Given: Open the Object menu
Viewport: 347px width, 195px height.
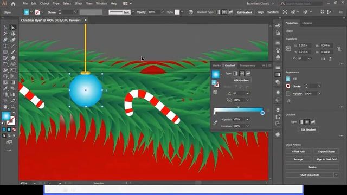Looking at the screenshot, I should (44, 4).
